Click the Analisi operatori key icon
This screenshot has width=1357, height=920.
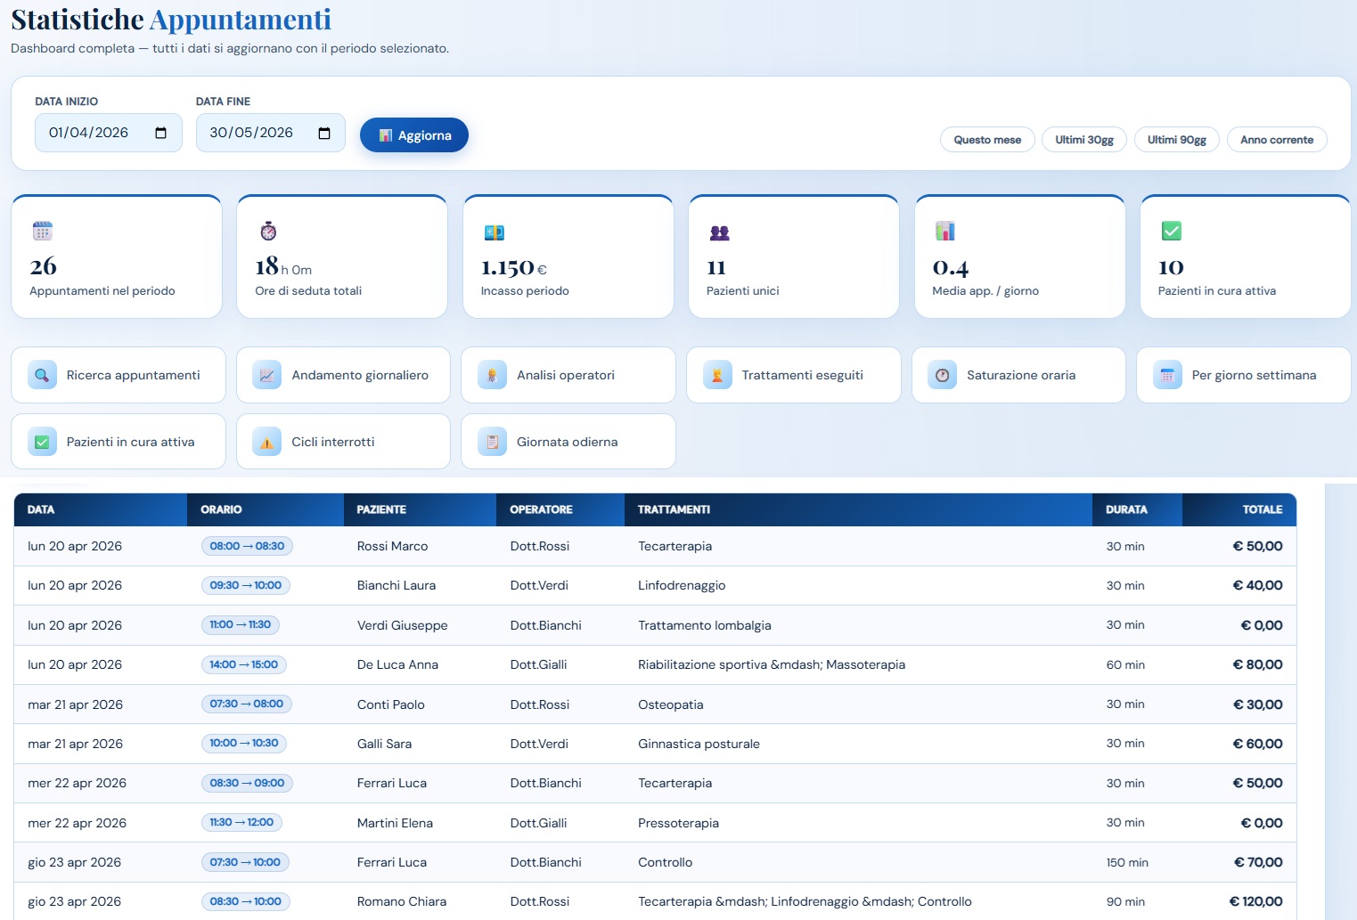pyautogui.click(x=491, y=375)
